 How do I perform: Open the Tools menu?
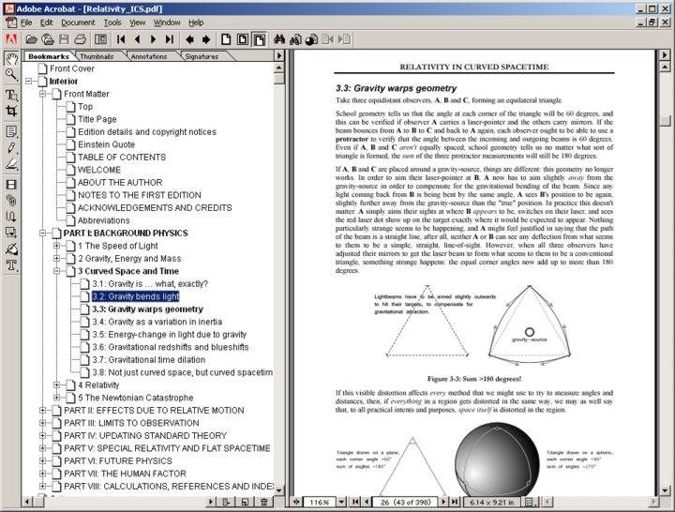click(x=112, y=23)
